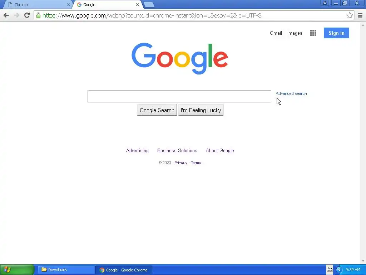Click the Google Search button
Viewport: 366px width, 275px height.
157,110
